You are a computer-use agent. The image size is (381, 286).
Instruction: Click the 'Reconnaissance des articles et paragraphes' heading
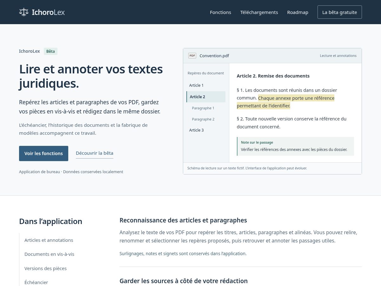[183, 220]
